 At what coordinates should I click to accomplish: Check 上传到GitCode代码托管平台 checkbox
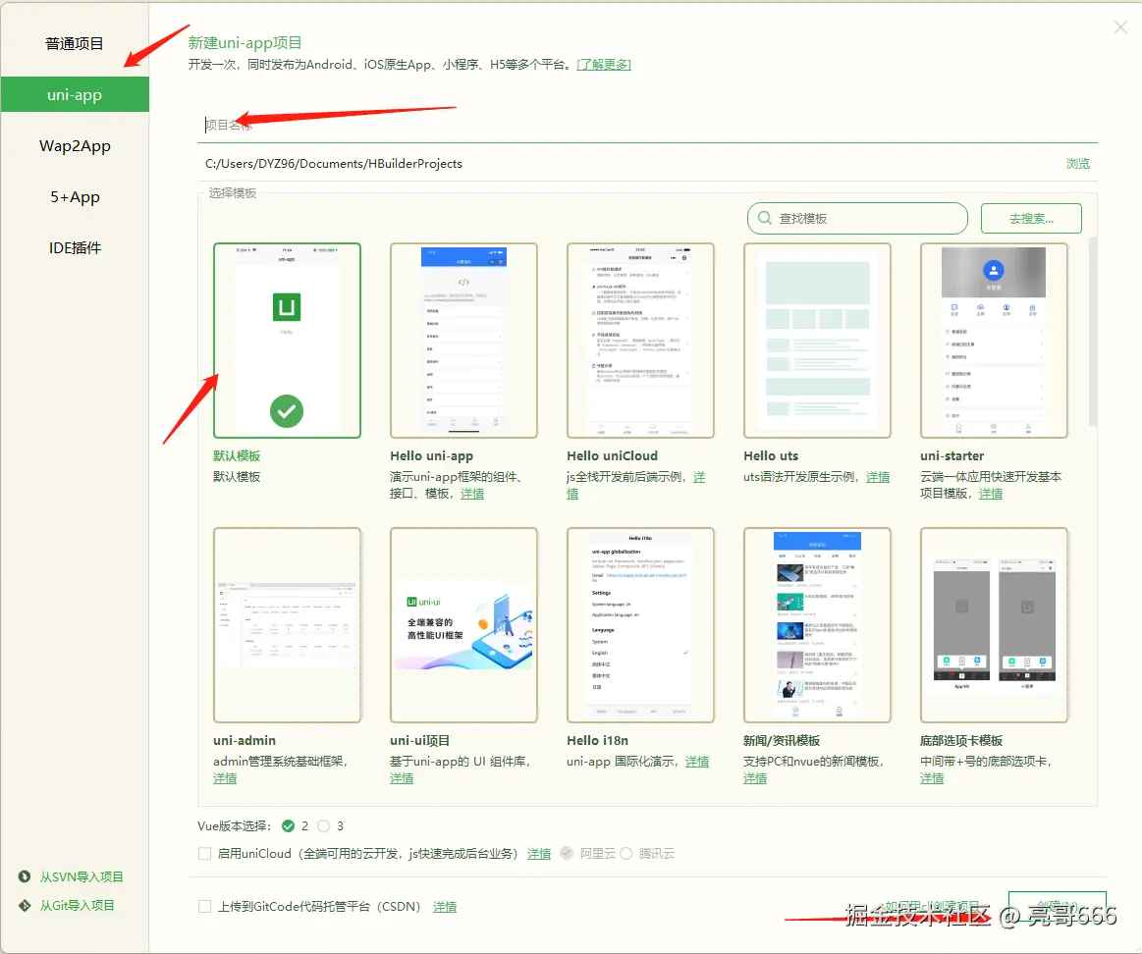[x=204, y=907]
